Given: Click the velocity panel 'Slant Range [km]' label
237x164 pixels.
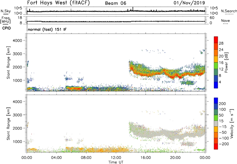Looking at the screenshot, I should pyautogui.click(x=8, y=123).
